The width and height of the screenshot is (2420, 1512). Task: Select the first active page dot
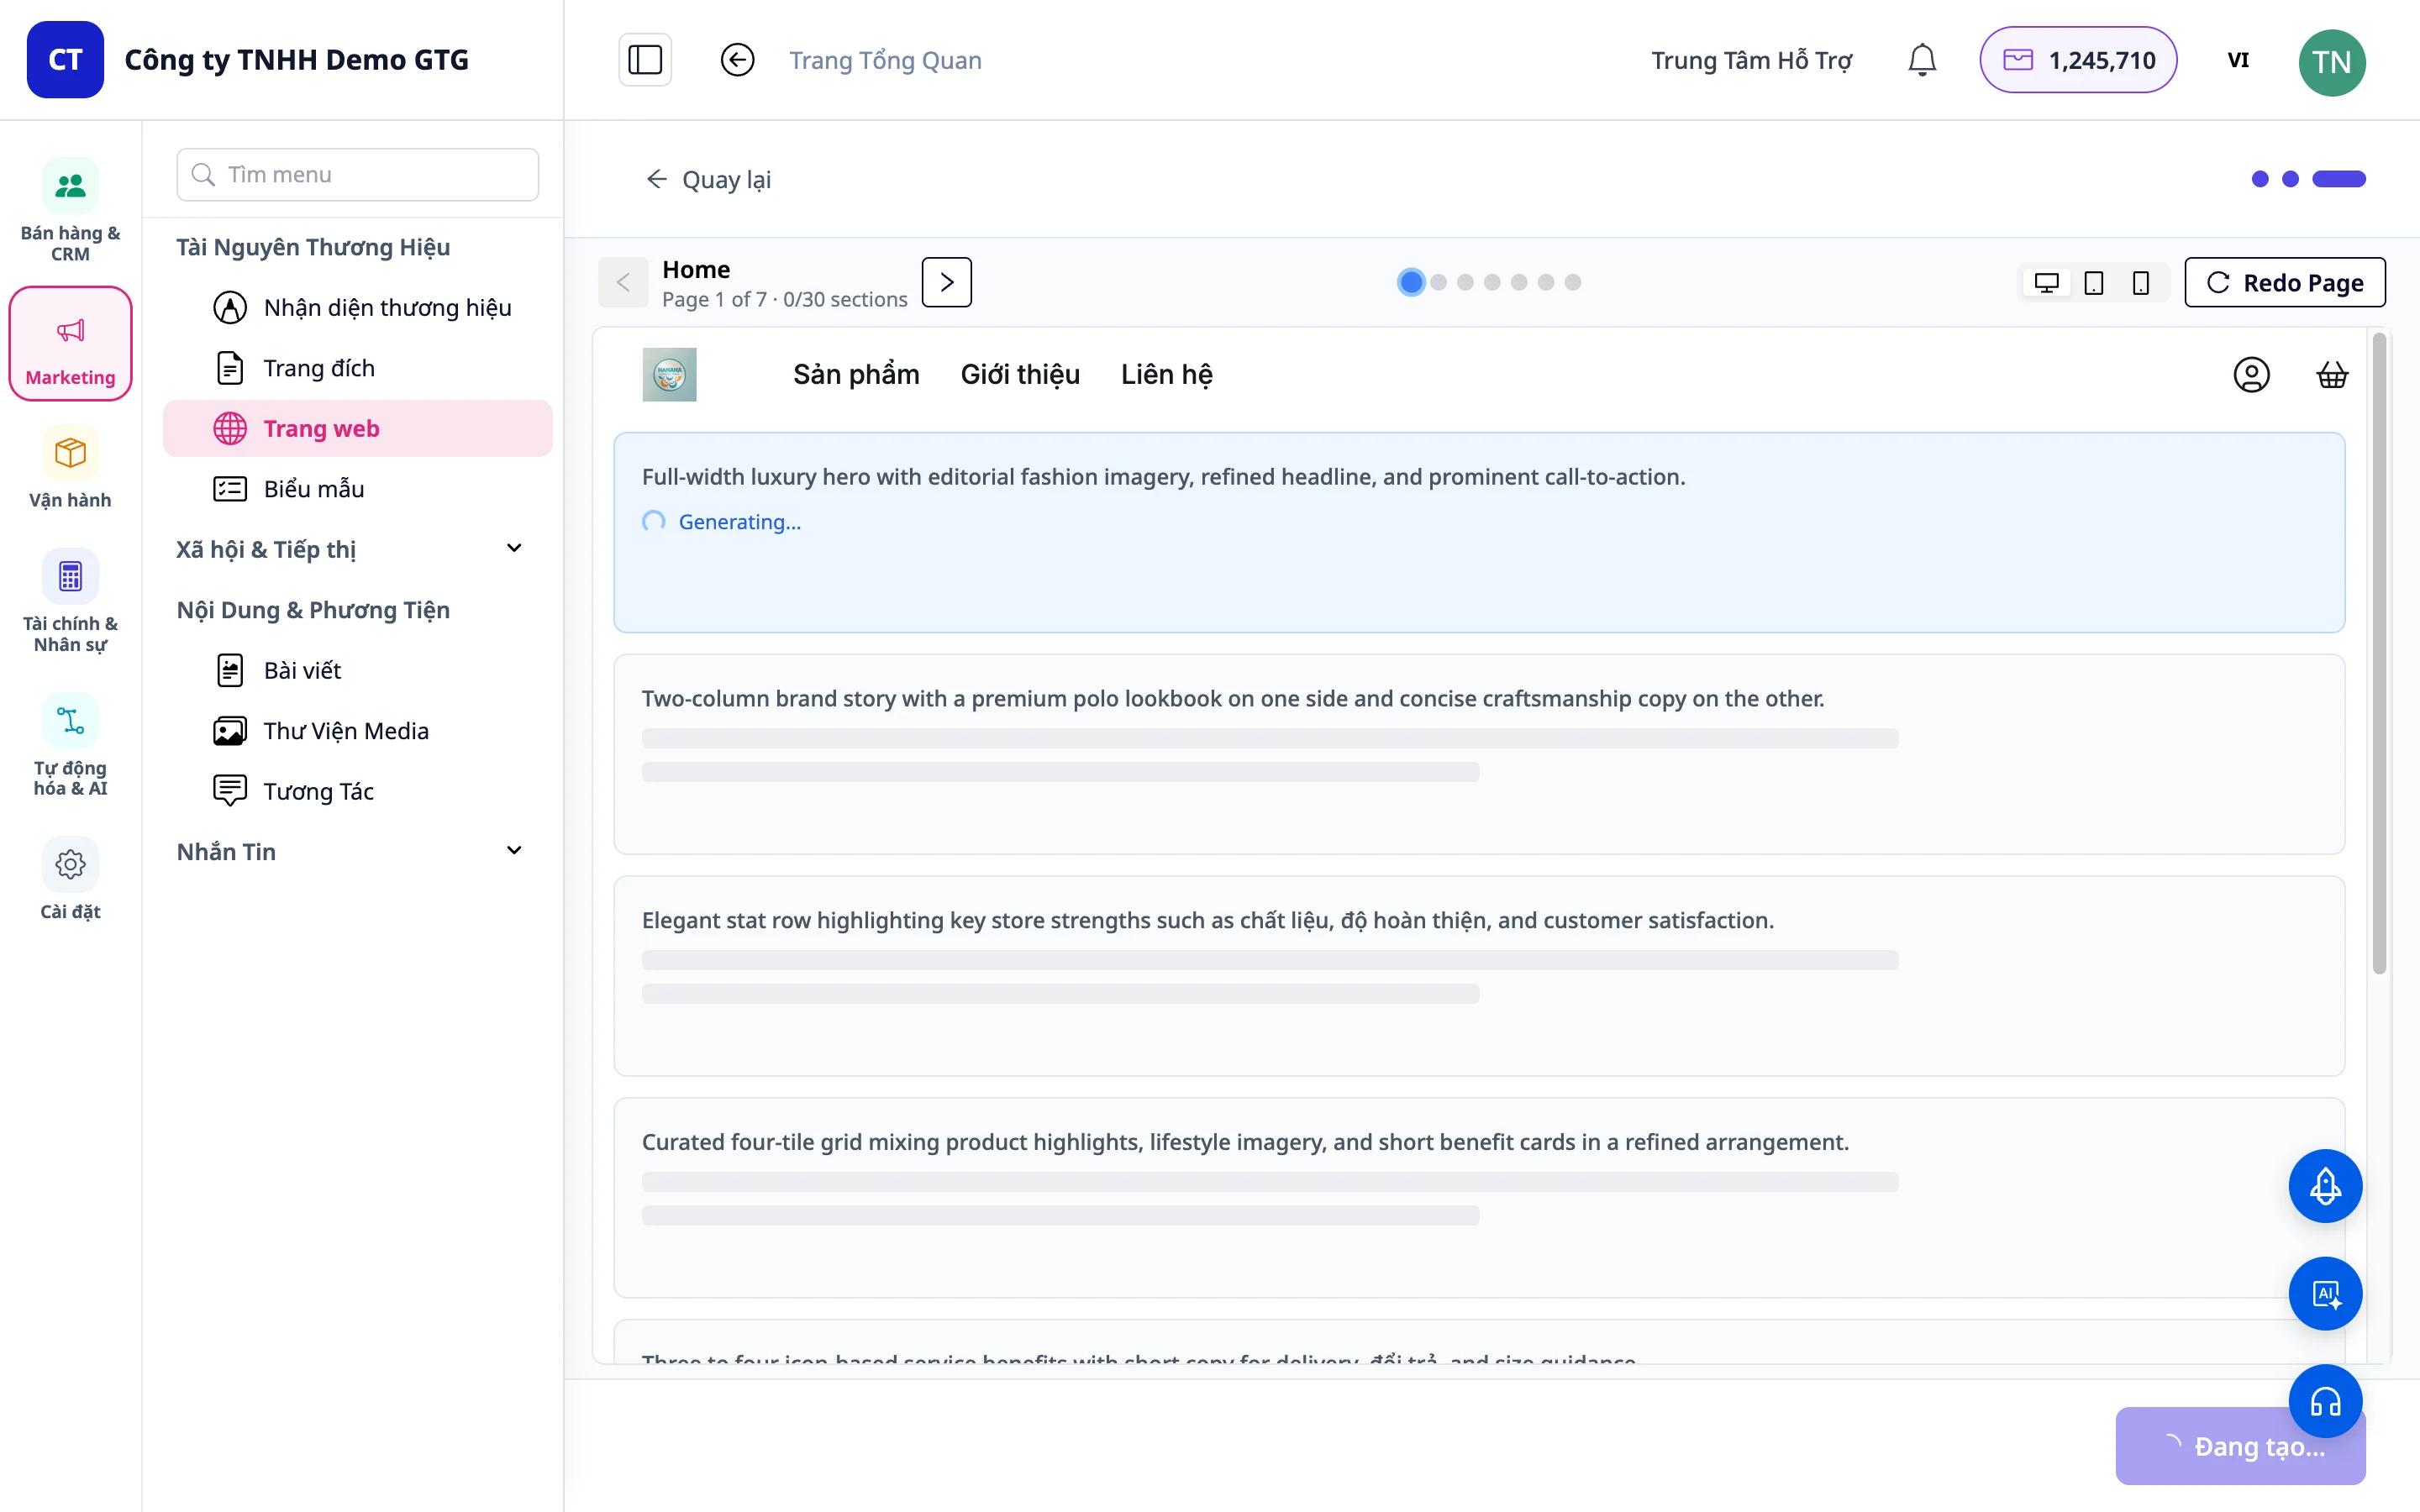[1411, 282]
